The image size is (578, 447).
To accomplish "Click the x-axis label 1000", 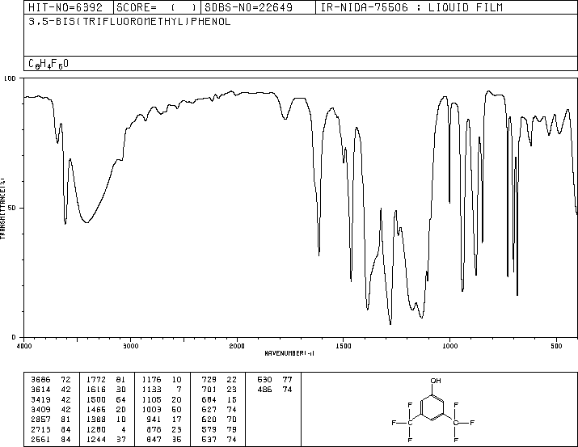I will coord(449,346).
